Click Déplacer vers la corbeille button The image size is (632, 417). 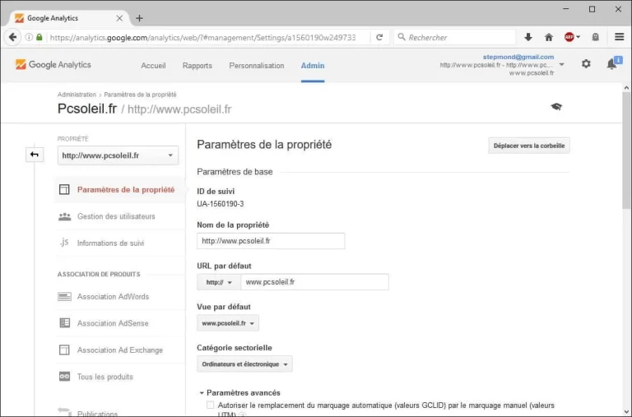pyautogui.click(x=529, y=146)
